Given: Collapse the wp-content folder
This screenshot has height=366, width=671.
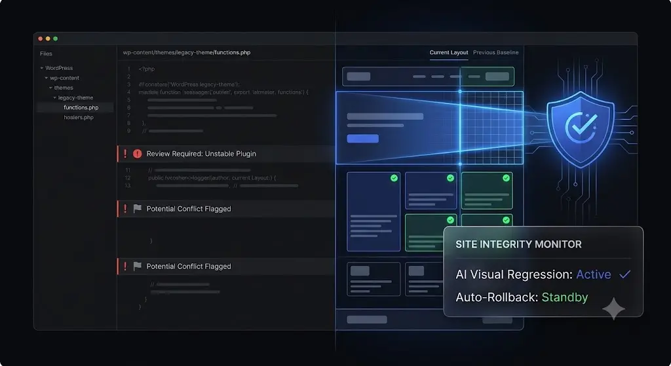Looking at the screenshot, I should (47, 78).
